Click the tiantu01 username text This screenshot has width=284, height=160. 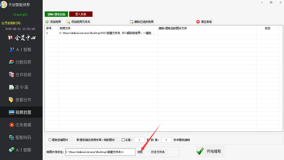click(x=20, y=14)
